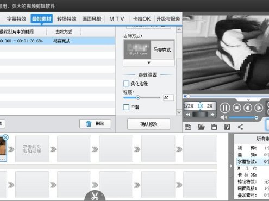The image size is (269, 201).
Task: Select the 马赛克式 row in the list
Action: click(58, 41)
